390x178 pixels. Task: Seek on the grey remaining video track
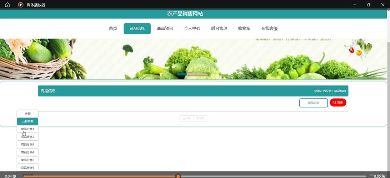coord(273,176)
